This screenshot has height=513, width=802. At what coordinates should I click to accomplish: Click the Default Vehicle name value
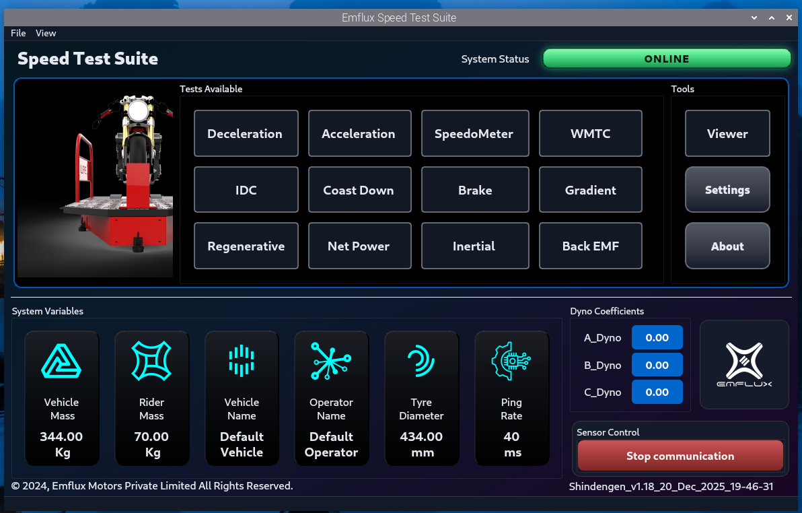tap(242, 444)
